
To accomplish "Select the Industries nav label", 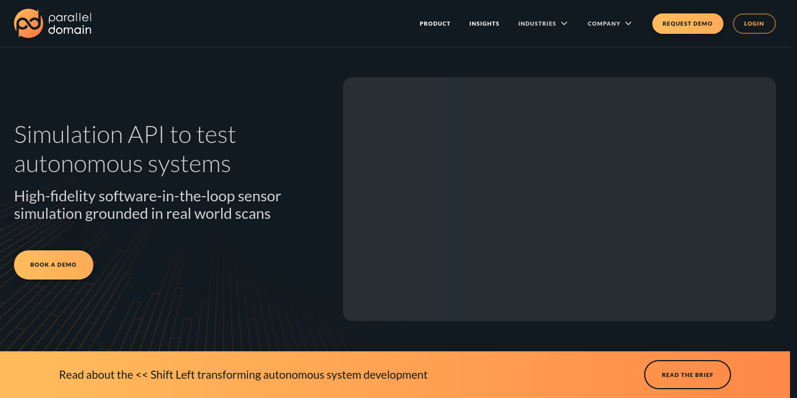I will click(x=537, y=24).
